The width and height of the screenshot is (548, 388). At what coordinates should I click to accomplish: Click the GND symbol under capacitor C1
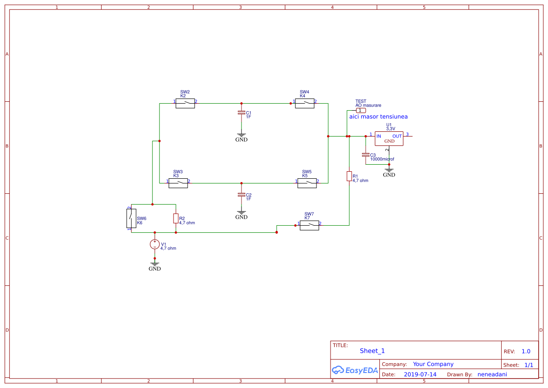pyautogui.click(x=241, y=137)
